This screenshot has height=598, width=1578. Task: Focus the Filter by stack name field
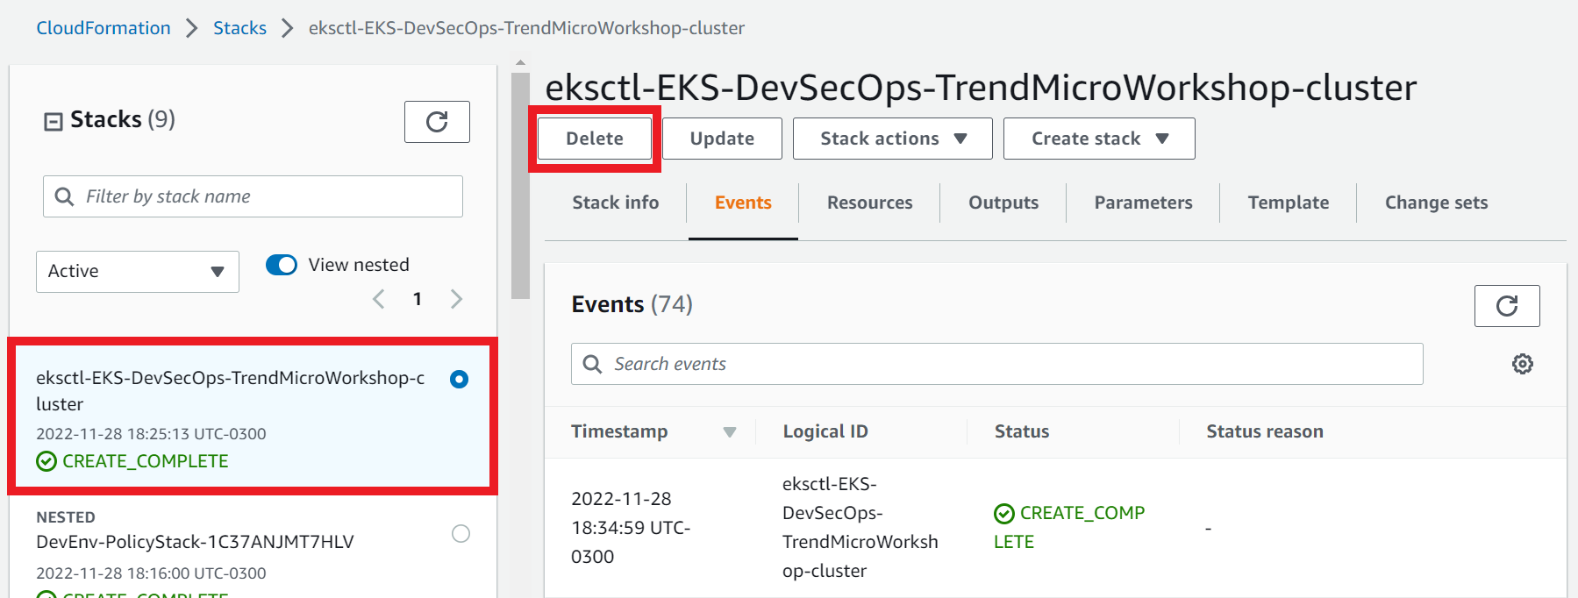253,196
